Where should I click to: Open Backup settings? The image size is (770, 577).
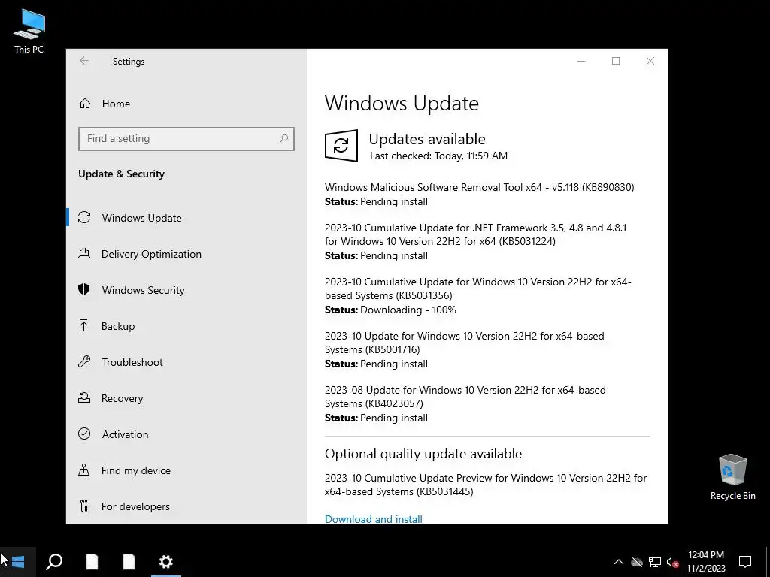[x=118, y=326]
